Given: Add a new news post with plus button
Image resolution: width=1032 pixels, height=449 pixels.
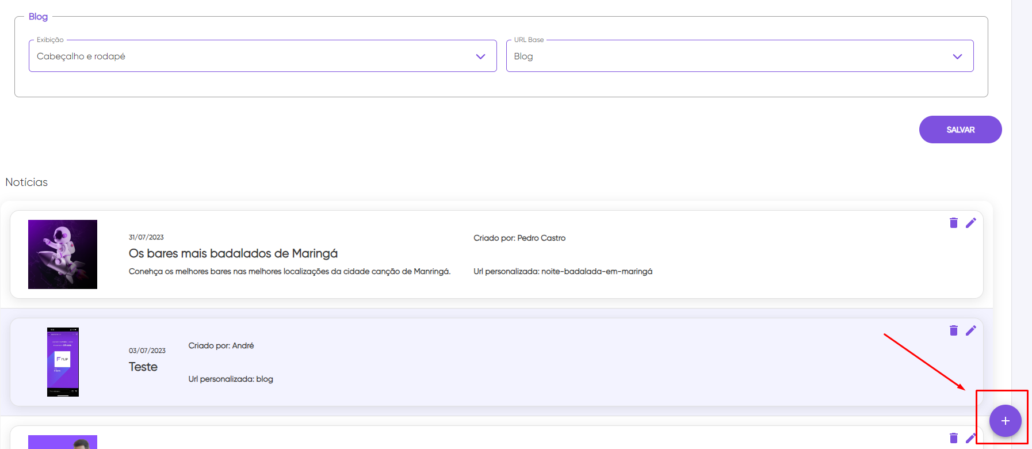Looking at the screenshot, I should click(1005, 421).
